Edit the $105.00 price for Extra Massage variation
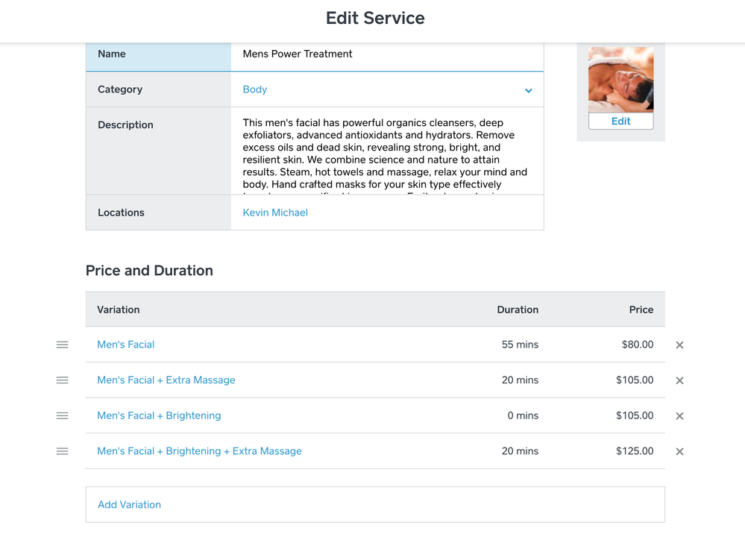 [634, 380]
